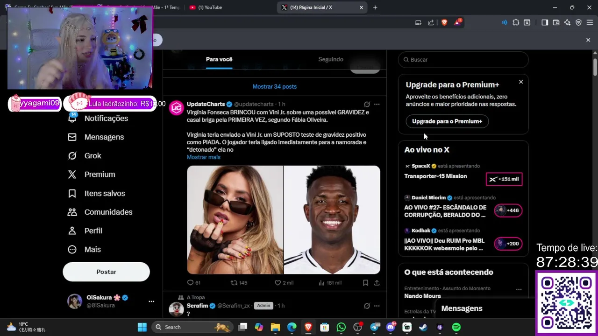Open Brave Rewards triangle icon
The height and width of the screenshot is (336, 598).
point(457,22)
